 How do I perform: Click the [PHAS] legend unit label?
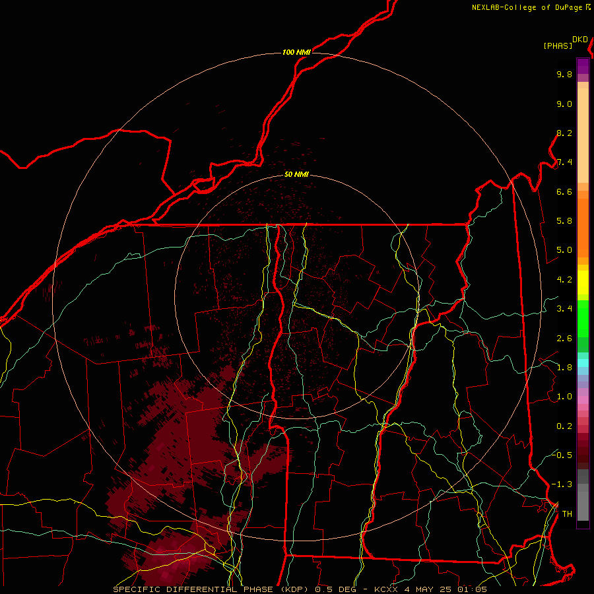pyautogui.click(x=558, y=46)
